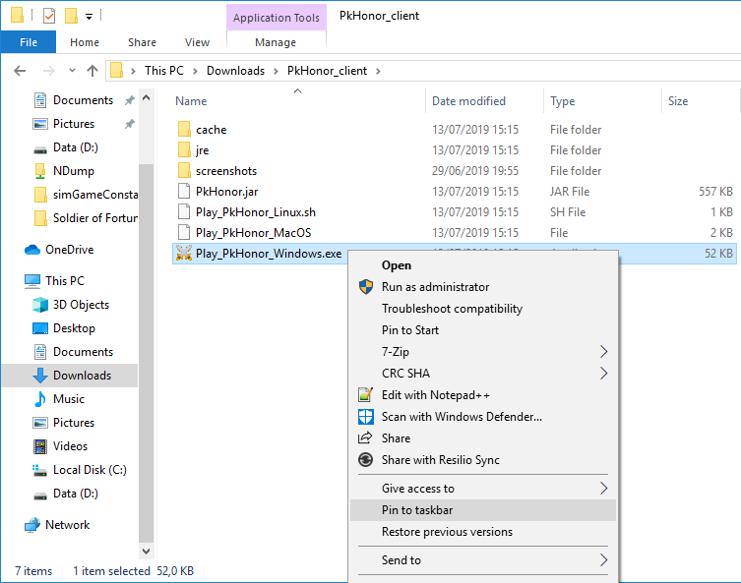Click the Music note icon in sidebar

click(40, 399)
